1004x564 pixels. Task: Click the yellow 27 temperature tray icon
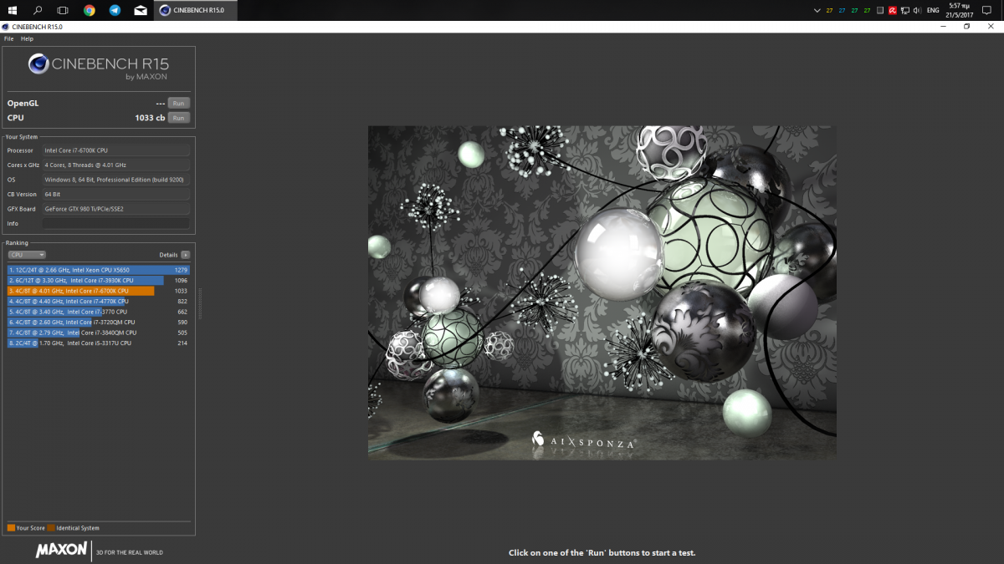pyautogui.click(x=829, y=11)
